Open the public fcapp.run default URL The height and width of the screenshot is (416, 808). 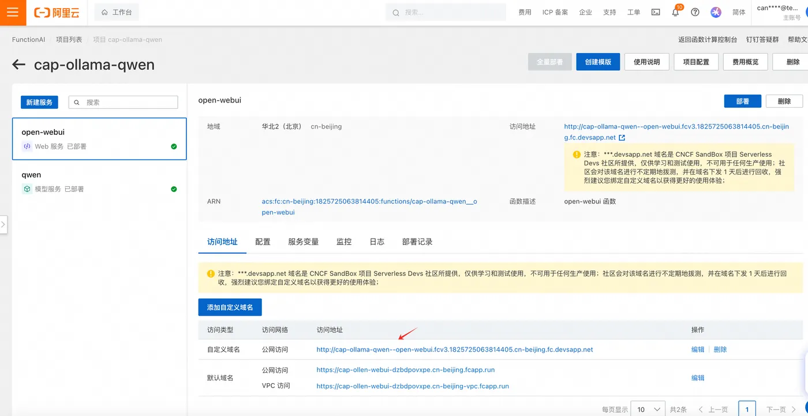pos(406,370)
